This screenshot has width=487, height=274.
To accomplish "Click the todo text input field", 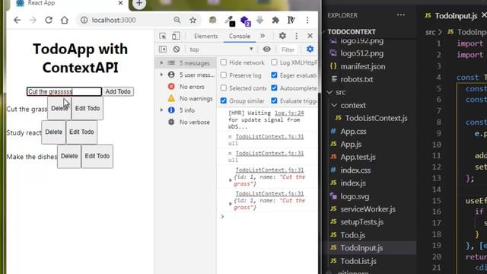I will pyautogui.click(x=64, y=91).
